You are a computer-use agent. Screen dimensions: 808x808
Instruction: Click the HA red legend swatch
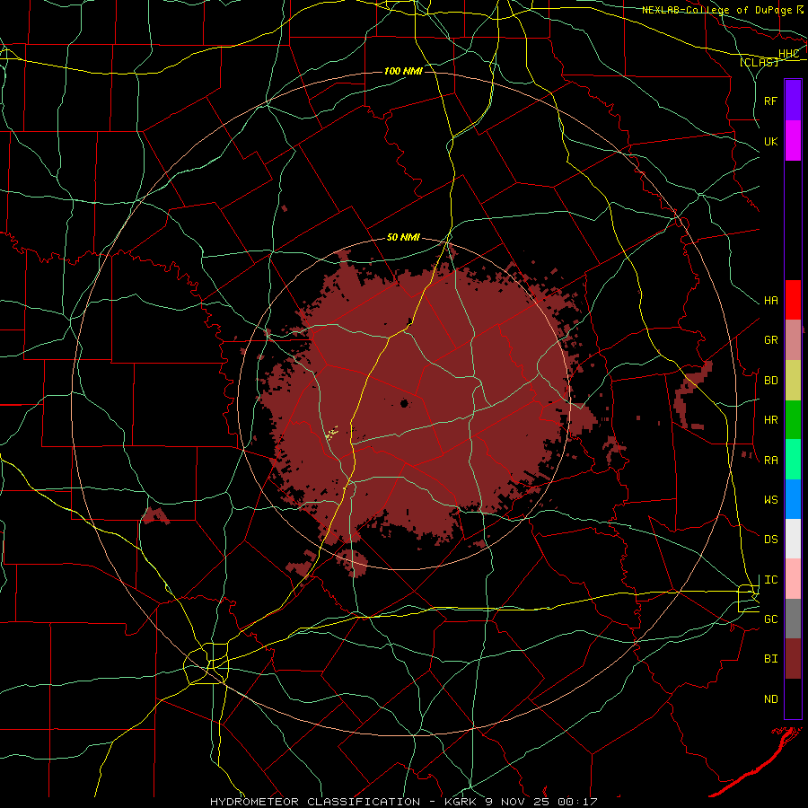coord(793,300)
